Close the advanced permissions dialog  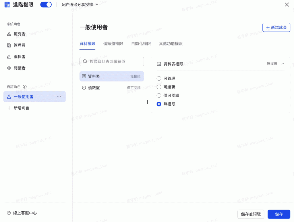click(x=287, y=5)
